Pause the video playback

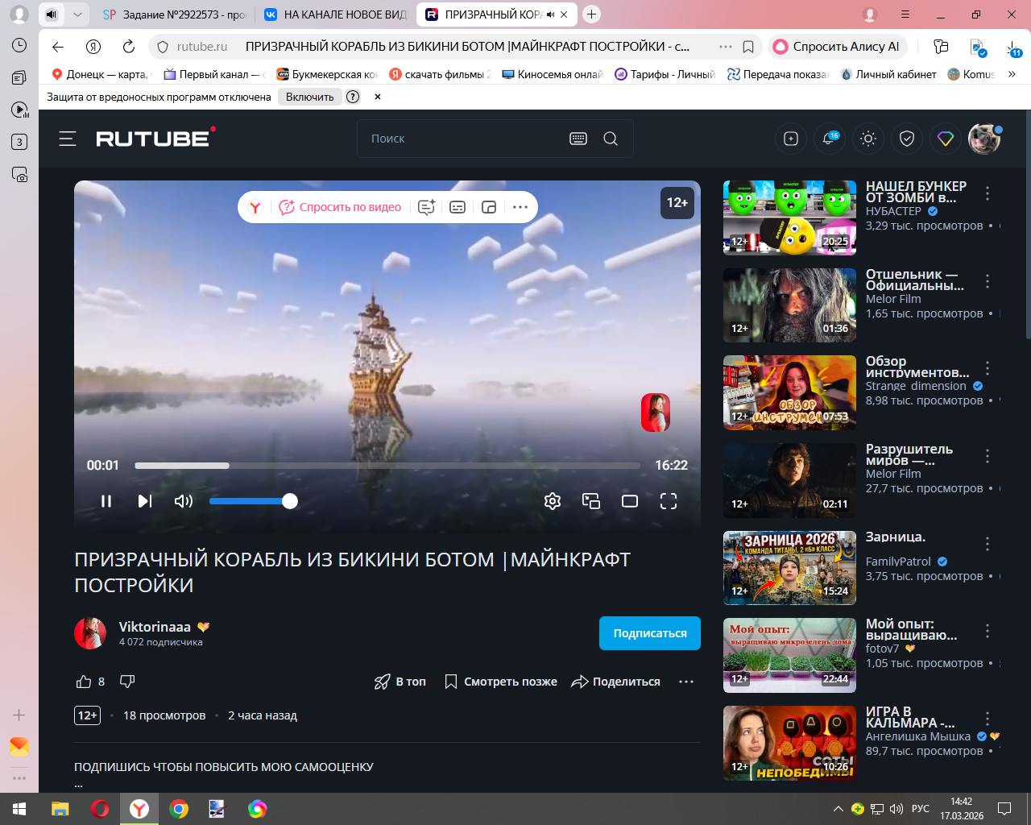(x=106, y=501)
